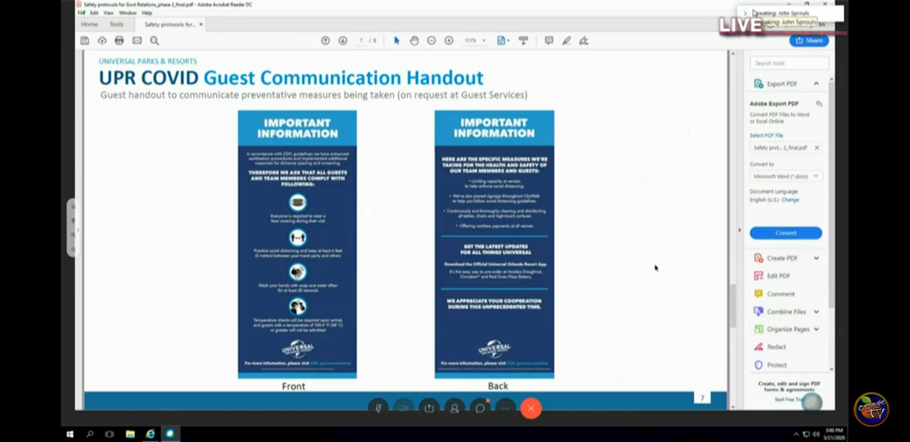This screenshot has height=442, width=910.
Task: Open the Convert to Microsoft Word dropdown
Action: (x=785, y=176)
